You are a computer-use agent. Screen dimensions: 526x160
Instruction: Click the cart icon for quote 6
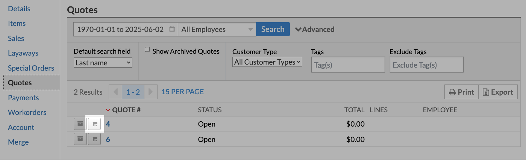(x=94, y=139)
